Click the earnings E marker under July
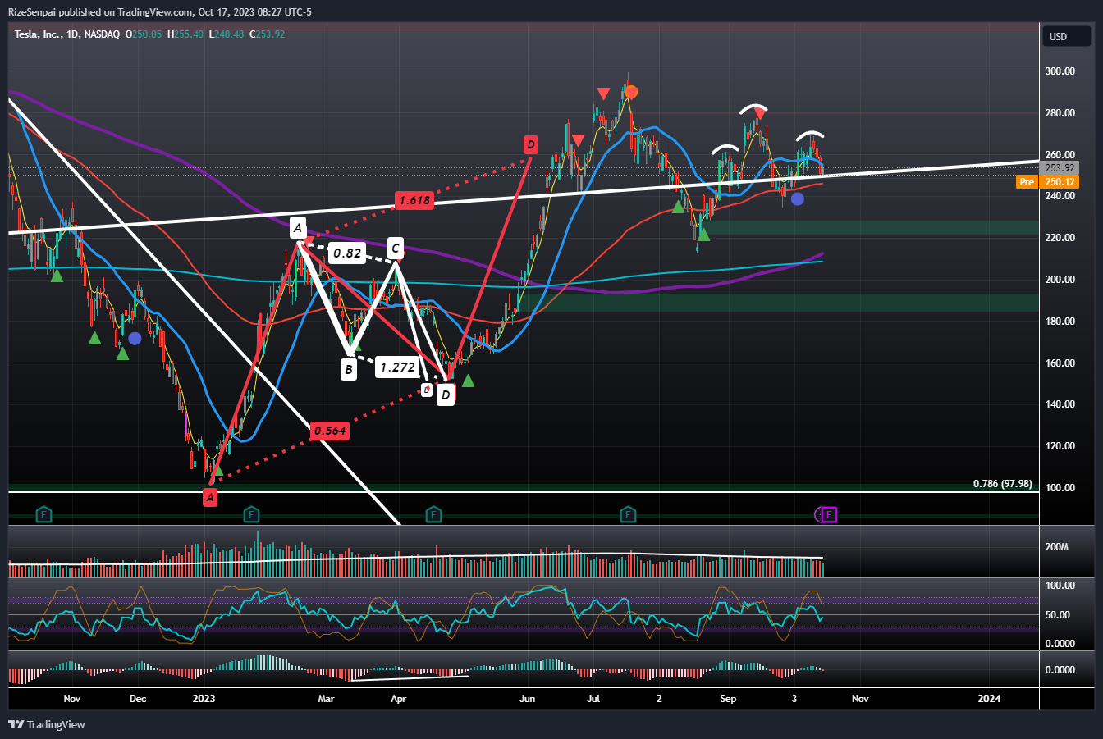Screen dimensions: 1103x739 pyautogui.click(x=627, y=515)
